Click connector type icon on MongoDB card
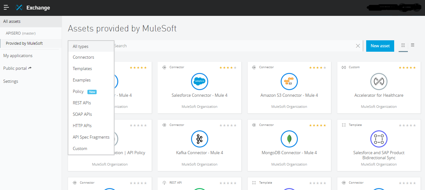 254,125
